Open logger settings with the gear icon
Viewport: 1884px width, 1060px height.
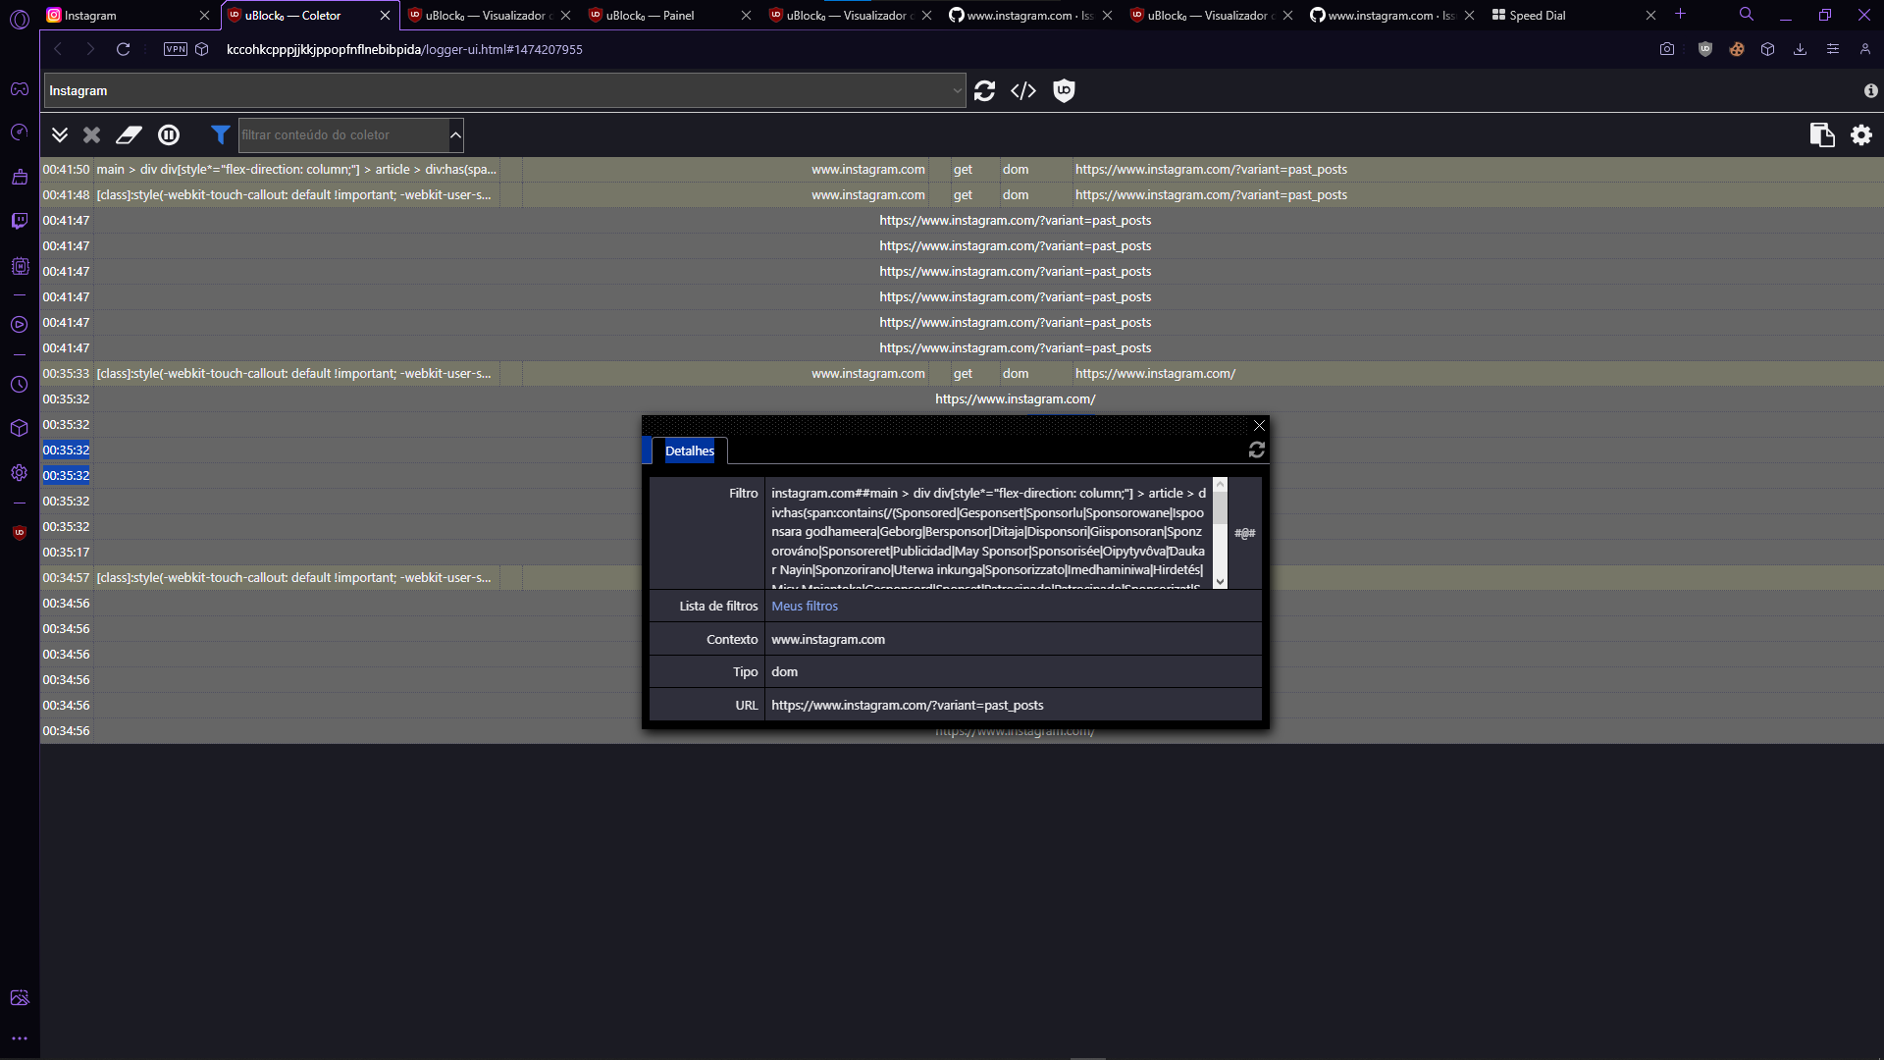[x=1861, y=135]
